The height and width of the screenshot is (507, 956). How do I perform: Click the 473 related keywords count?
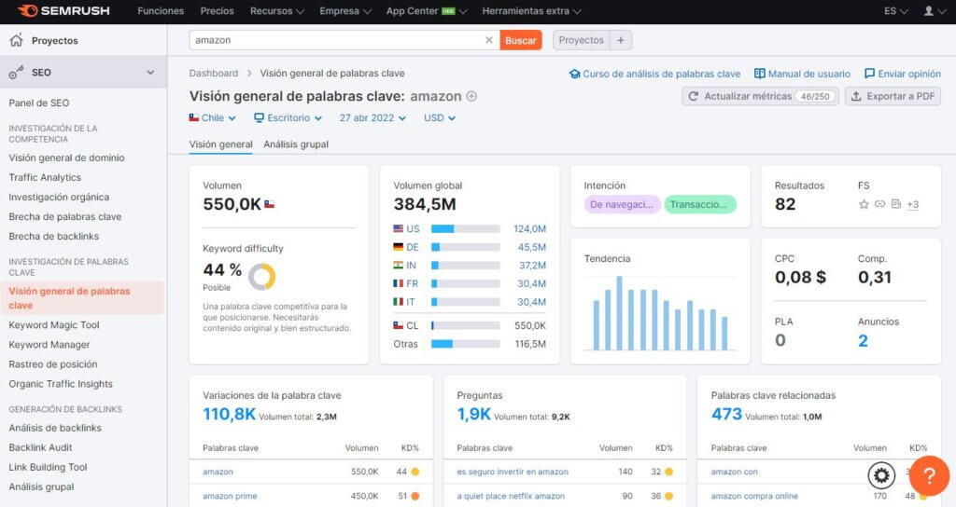(726, 415)
